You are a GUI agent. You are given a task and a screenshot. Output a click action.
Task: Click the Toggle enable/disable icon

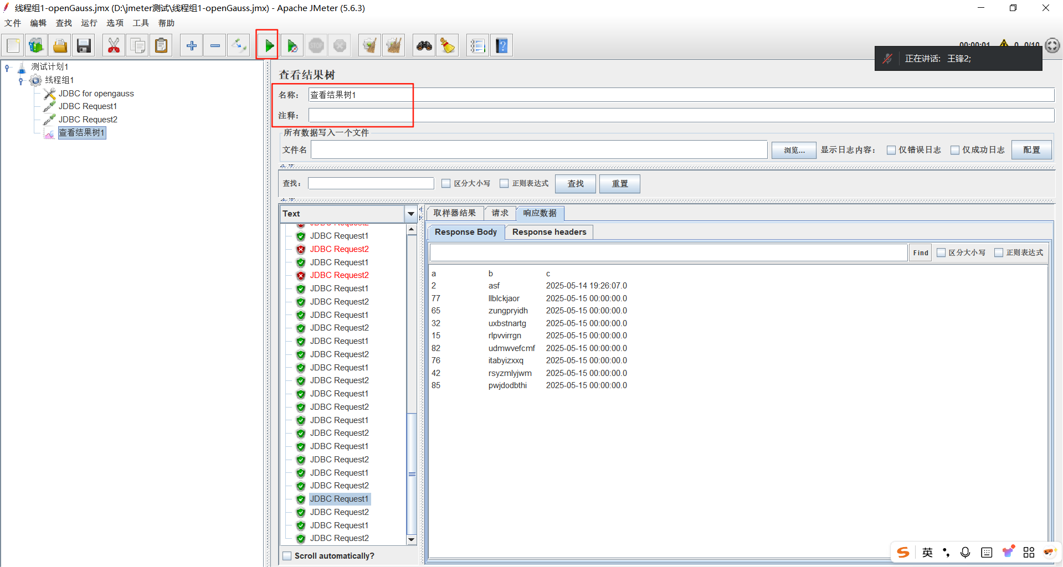click(x=239, y=45)
